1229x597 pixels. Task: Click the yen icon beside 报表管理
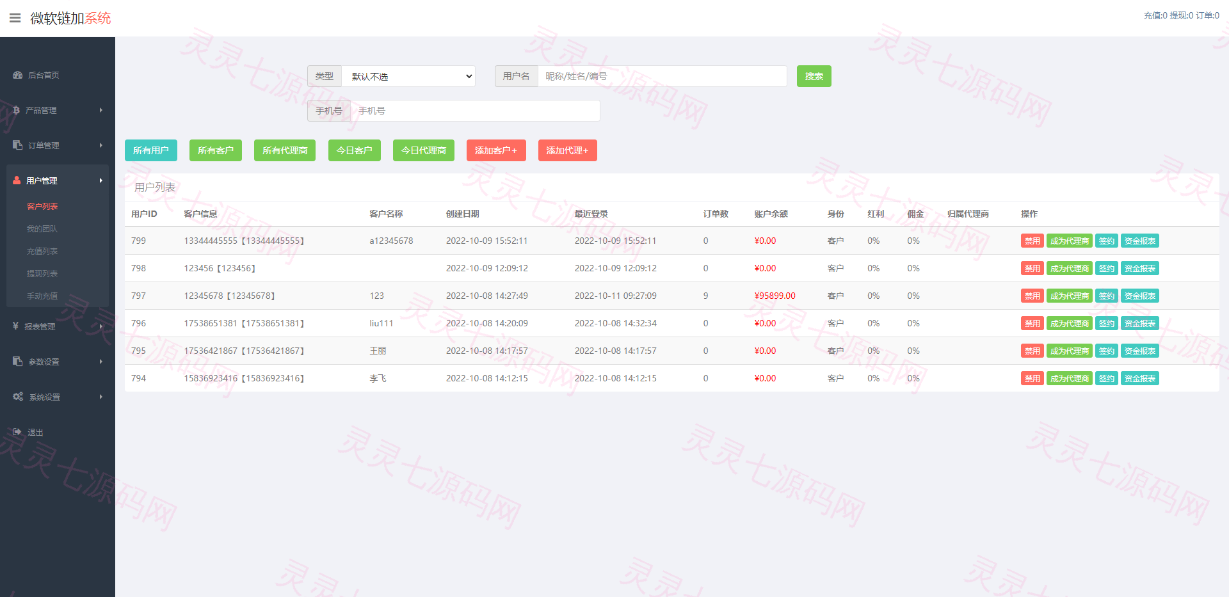[x=16, y=326]
